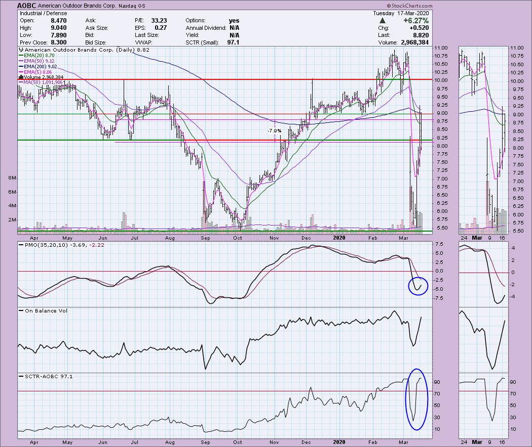This screenshot has width=532, height=447.
Task: Click the 'Bid Size:' label
Action: (96, 42)
